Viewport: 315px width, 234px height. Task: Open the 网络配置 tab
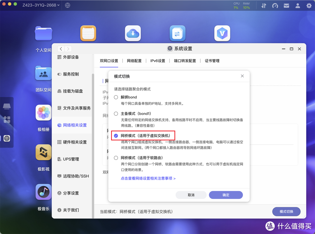pyautogui.click(x=134, y=61)
